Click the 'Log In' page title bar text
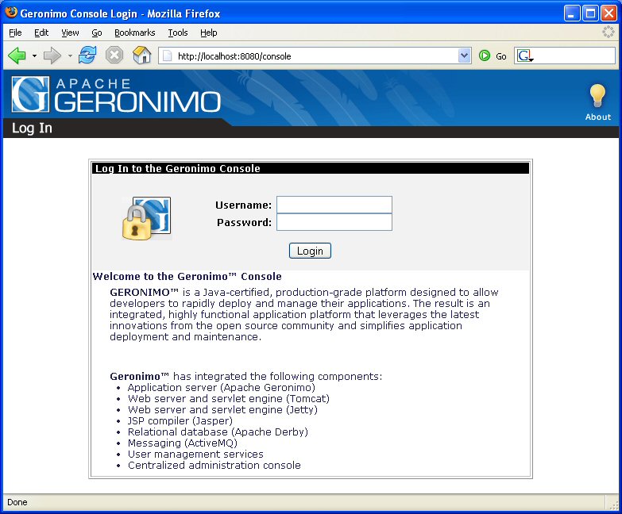622x514 pixels. tap(32, 128)
